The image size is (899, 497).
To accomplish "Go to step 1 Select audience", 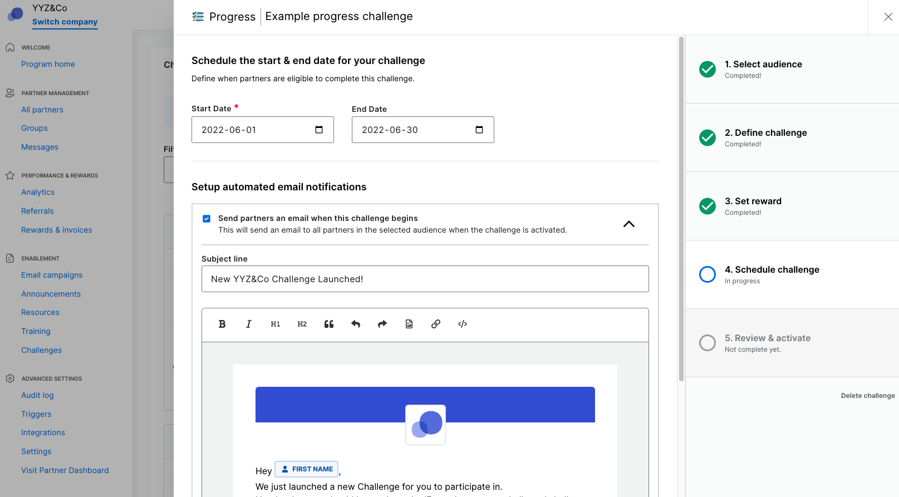I will [x=792, y=69].
